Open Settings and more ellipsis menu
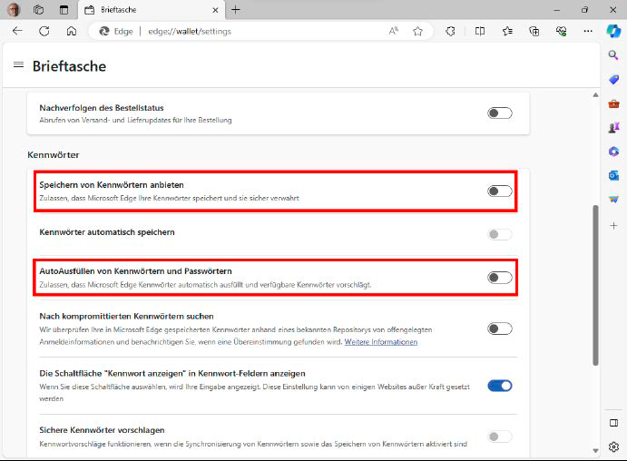The image size is (627, 461). tap(588, 31)
